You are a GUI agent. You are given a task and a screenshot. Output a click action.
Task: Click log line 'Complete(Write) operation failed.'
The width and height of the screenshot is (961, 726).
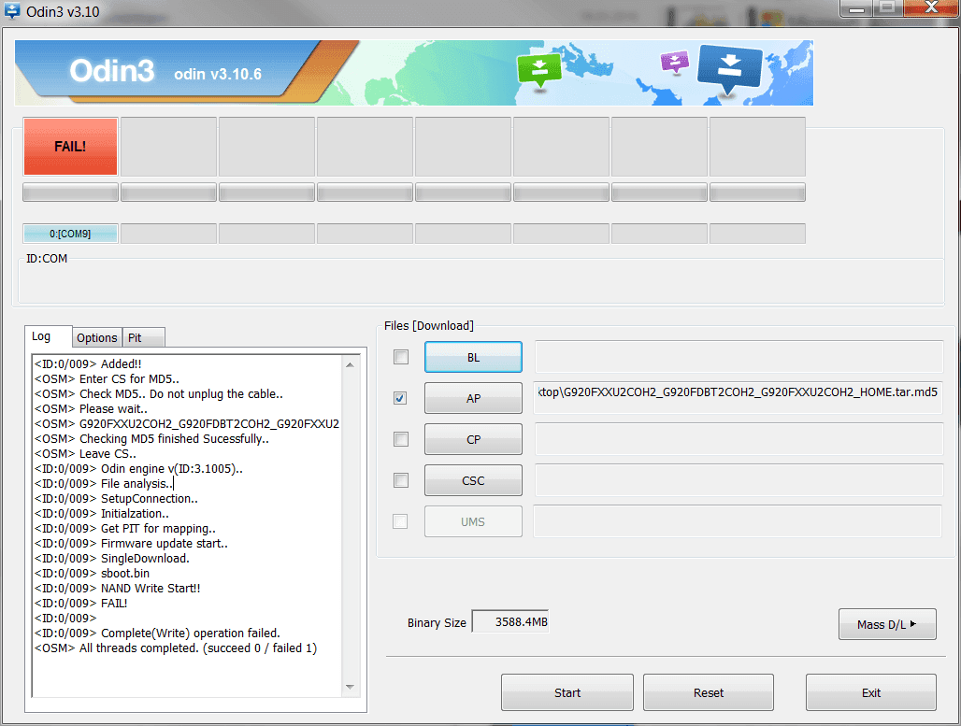click(x=157, y=633)
